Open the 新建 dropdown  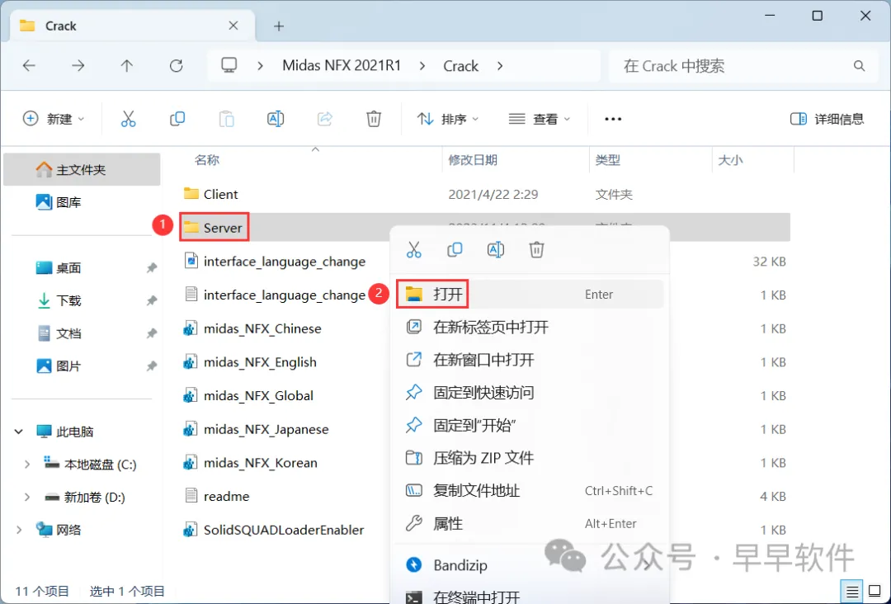pyautogui.click(x=54, y=119)
